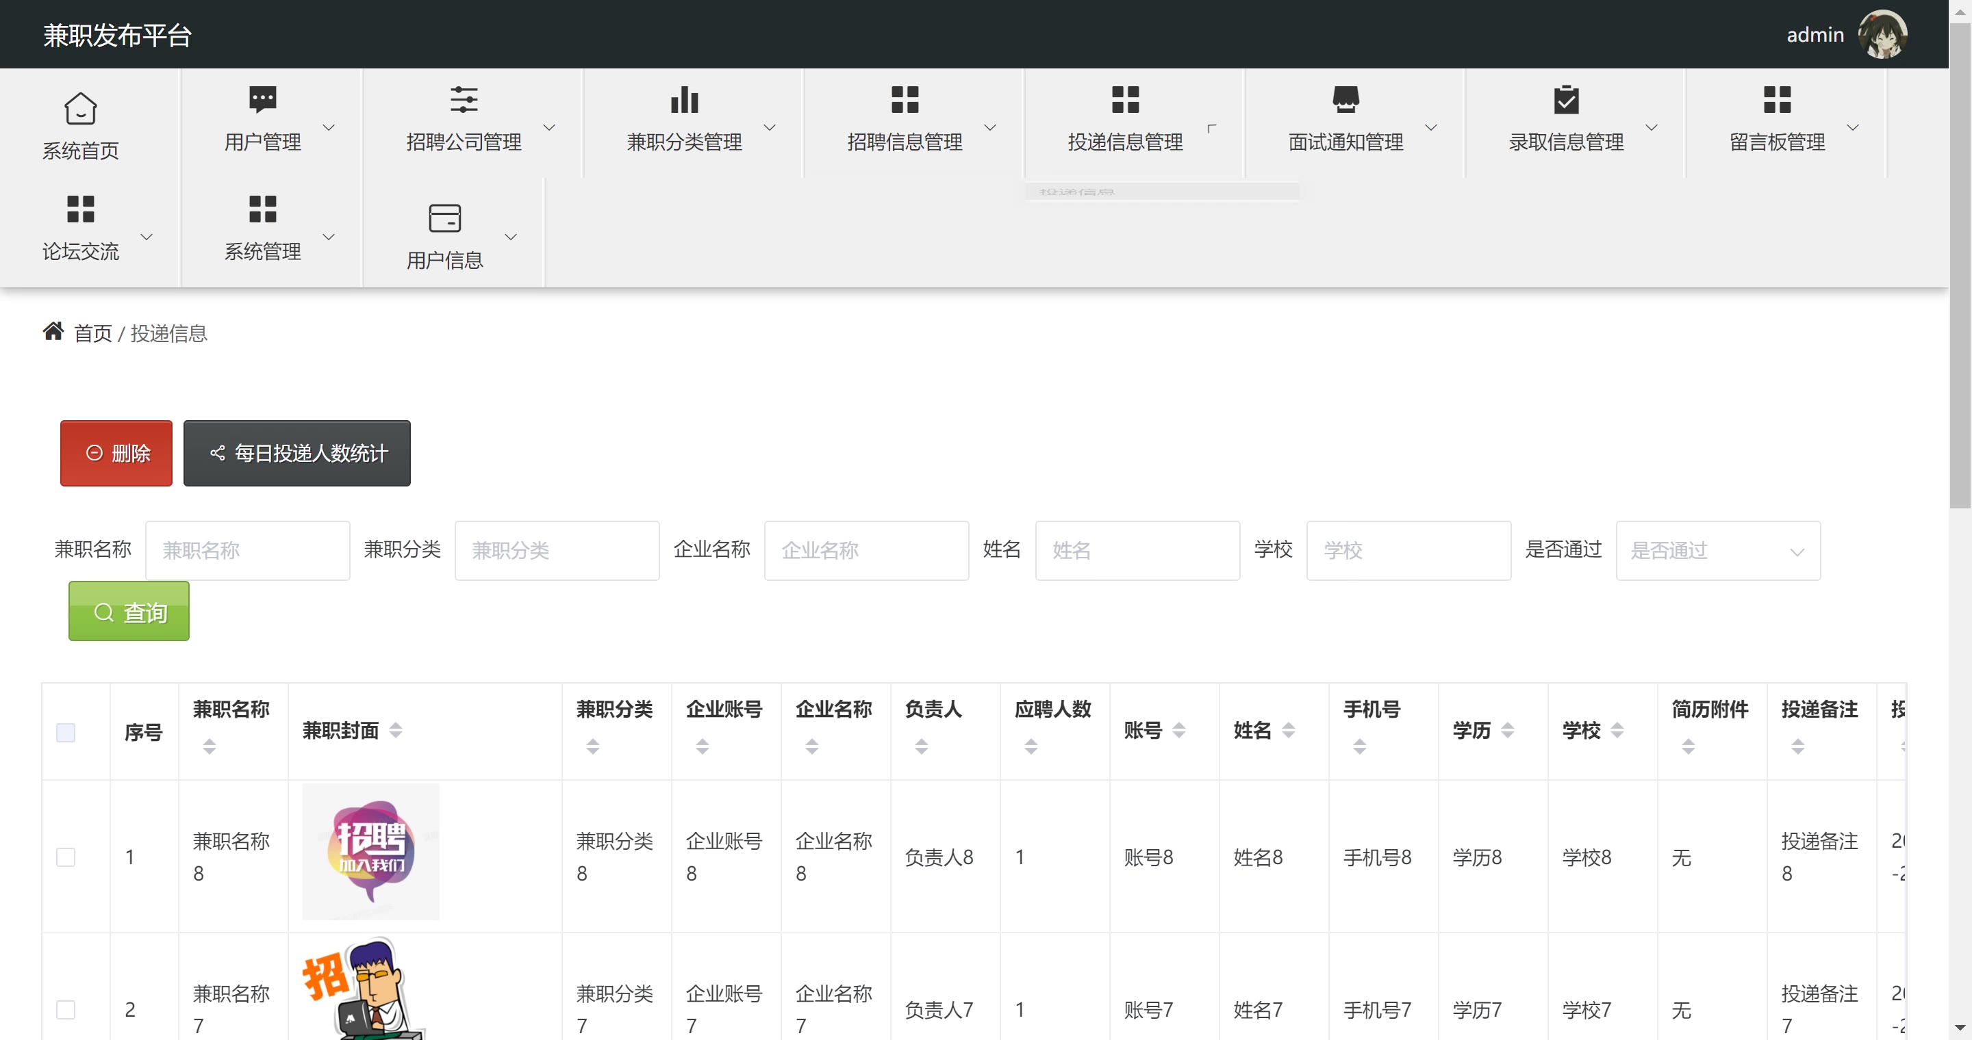The width and height of the screenshot is (1972, 1040).
Task: Click the 兼职发布平台 title
Action: click(x=117, y=35)
